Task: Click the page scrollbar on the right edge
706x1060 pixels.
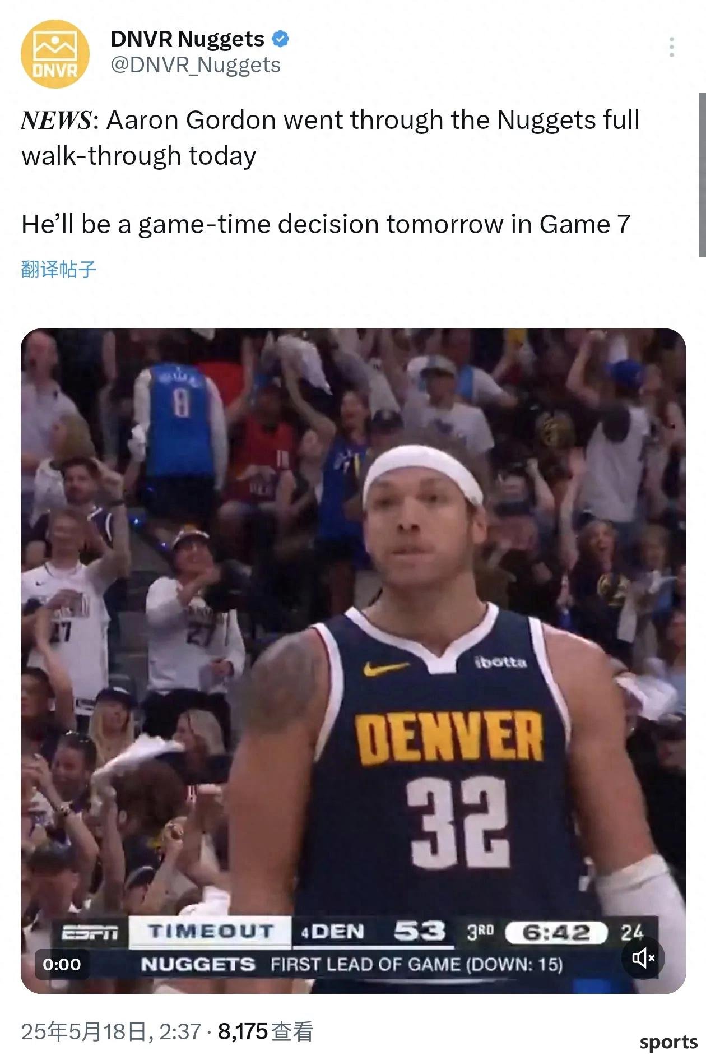Action: [702, 174]
